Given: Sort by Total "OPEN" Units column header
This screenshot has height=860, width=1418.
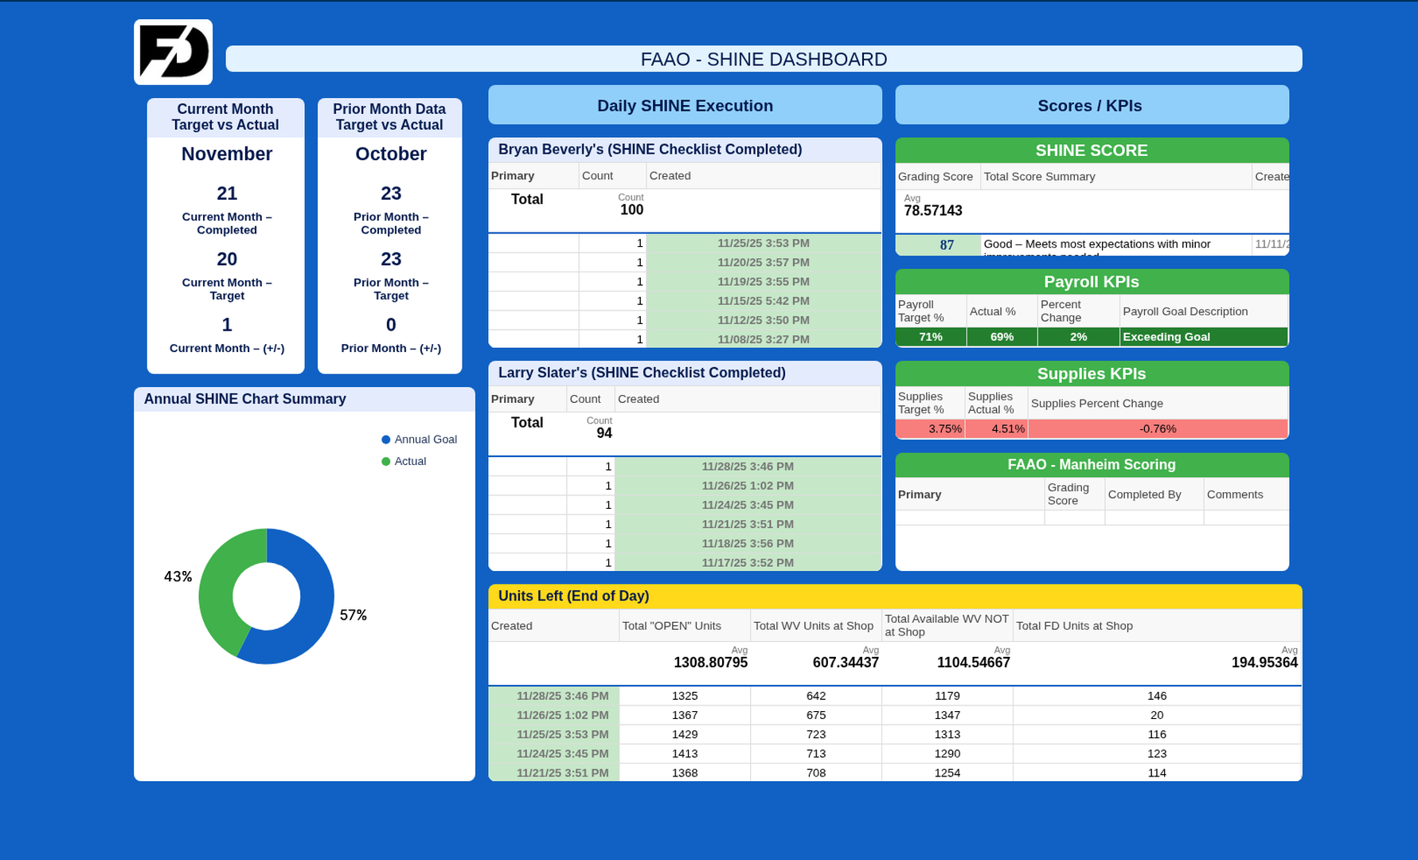Looking at the screenshot, I should 671,626.
